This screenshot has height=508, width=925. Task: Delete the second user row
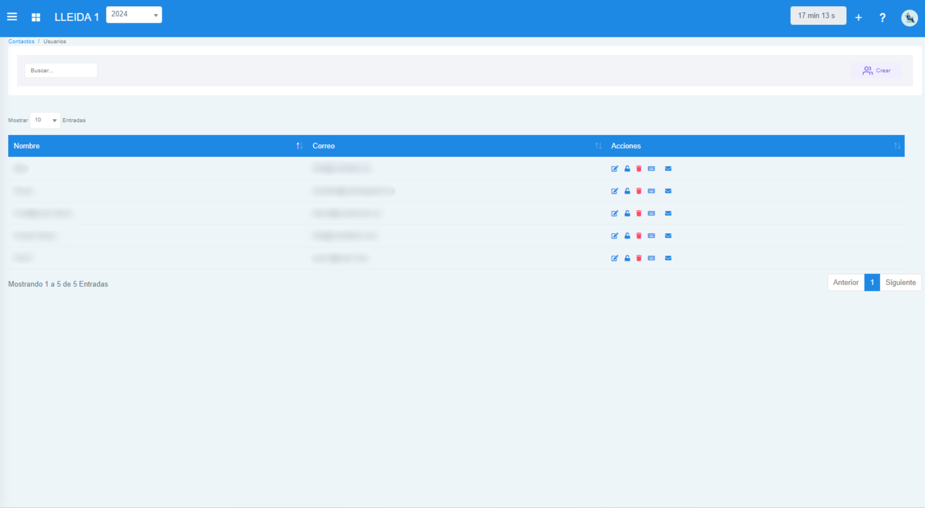click(x=639, y=191)
